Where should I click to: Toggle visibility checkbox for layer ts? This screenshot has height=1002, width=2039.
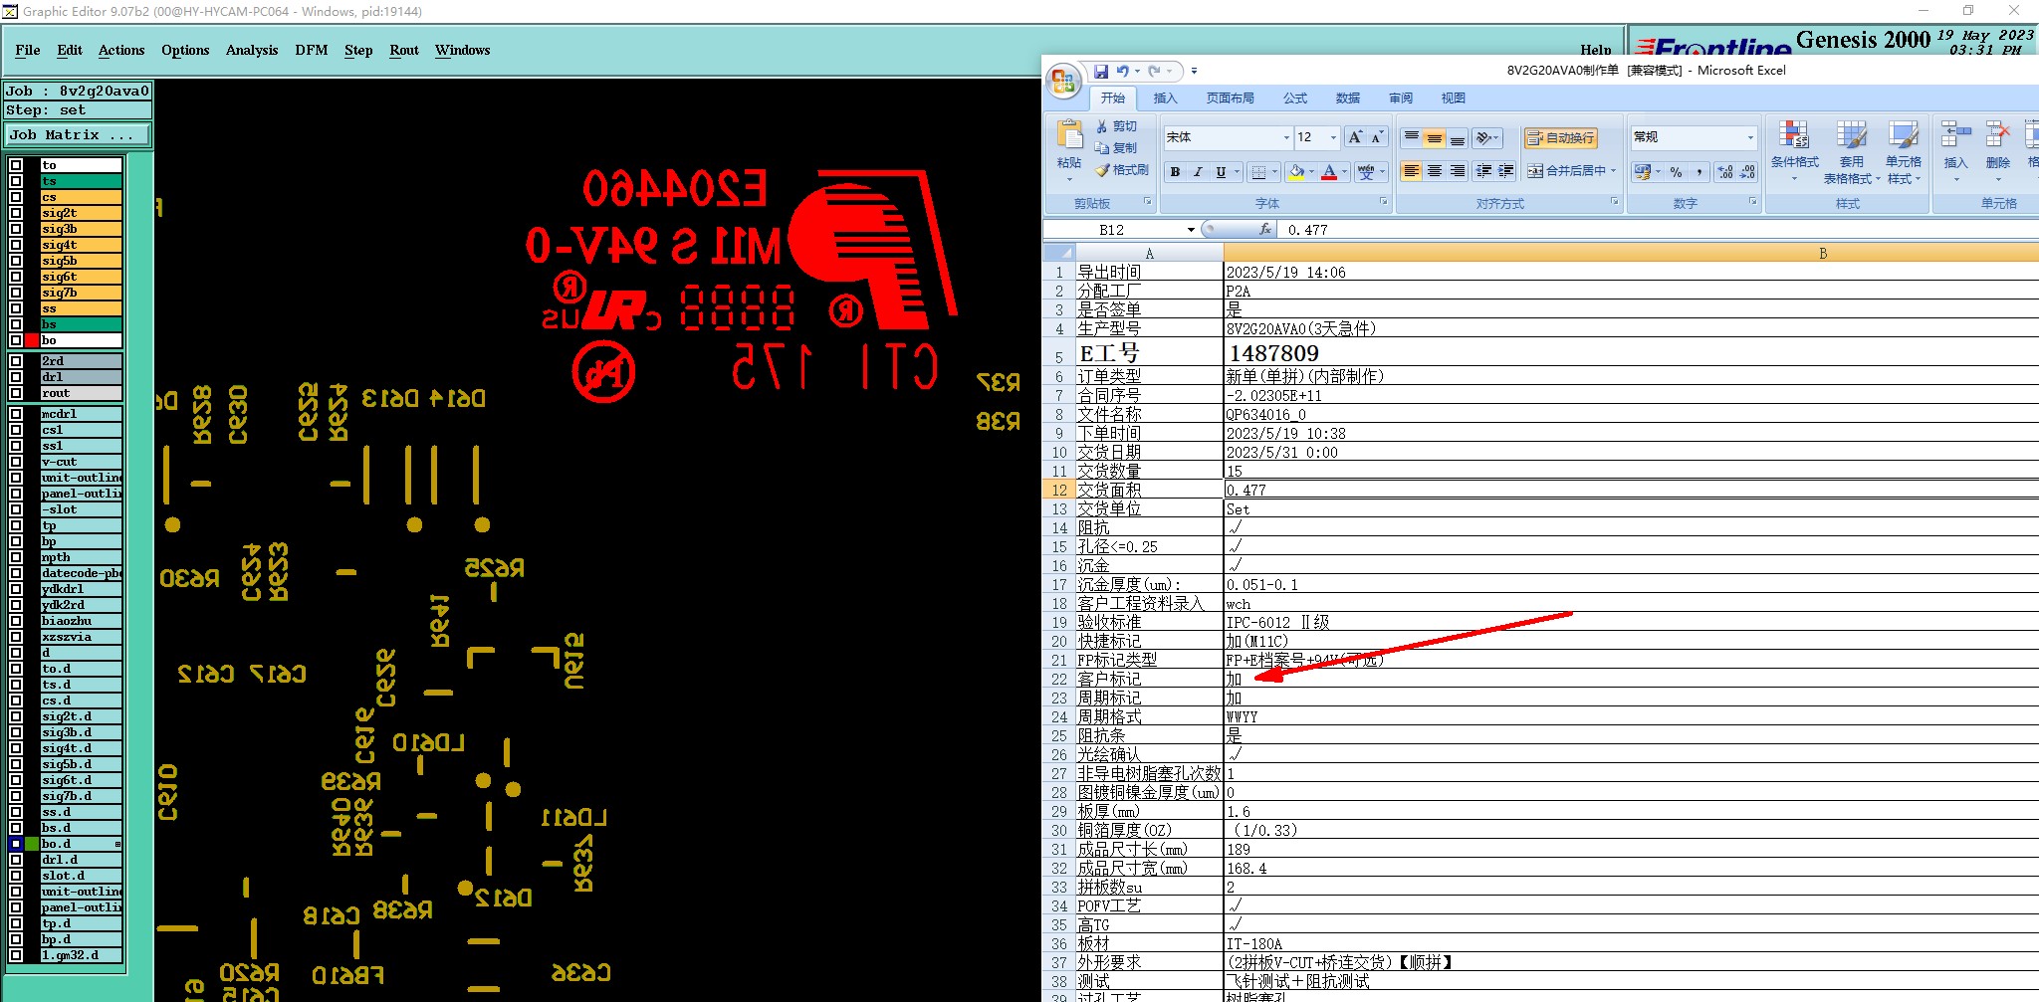16,181
